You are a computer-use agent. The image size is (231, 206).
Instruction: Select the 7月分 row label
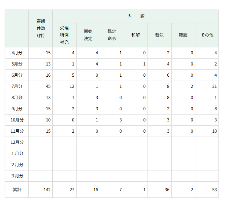[17, 86]
